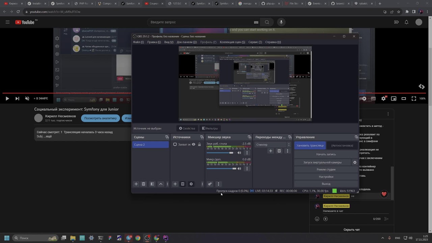Open YouTube player settings gear

[383, 99]
